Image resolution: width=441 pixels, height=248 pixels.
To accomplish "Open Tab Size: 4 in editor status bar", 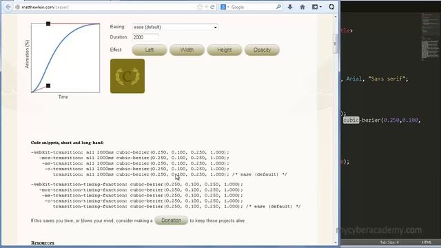I will 389,242.
